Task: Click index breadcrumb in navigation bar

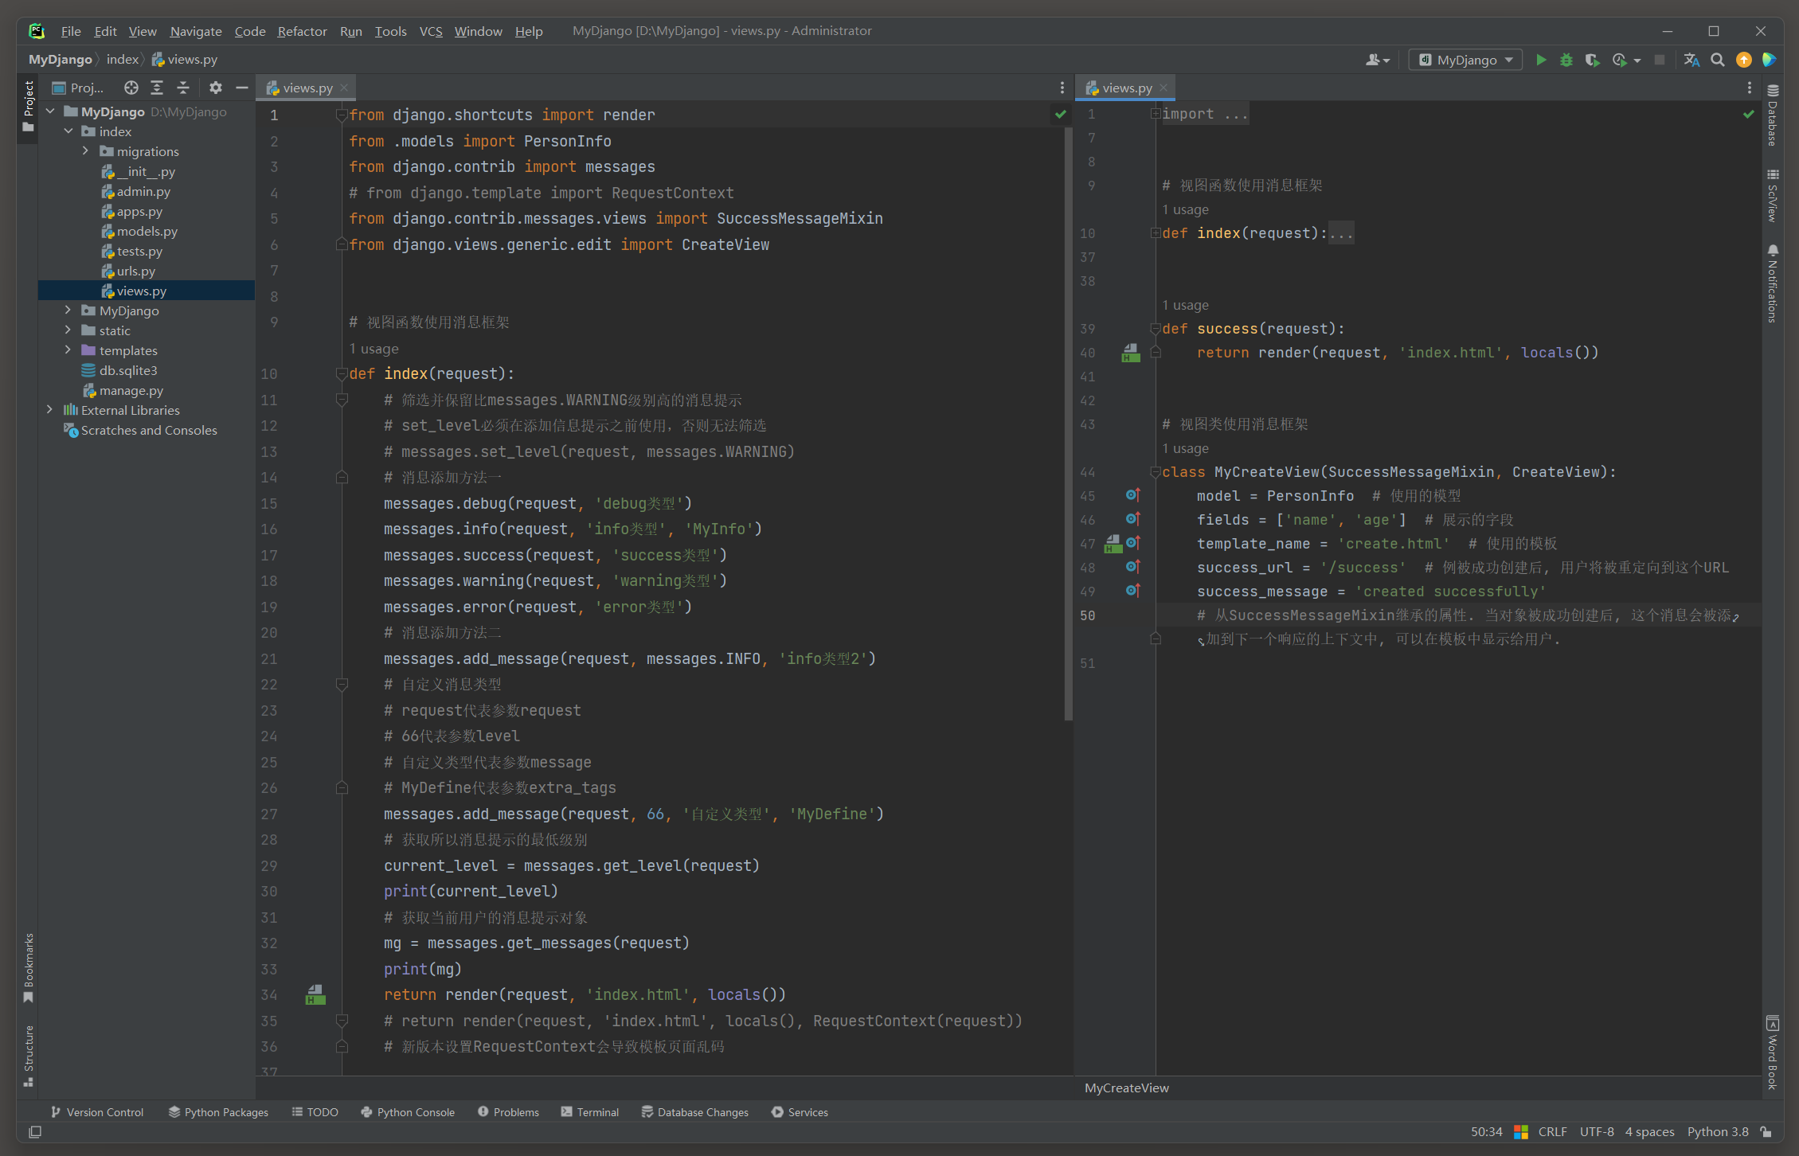Action: click(x=123, y=60)
